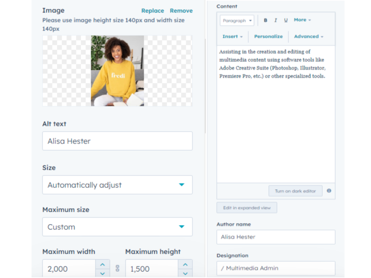Click the Underline formatting icon
The width and height of the screenshot is (371, 278).
pos(286,21)
